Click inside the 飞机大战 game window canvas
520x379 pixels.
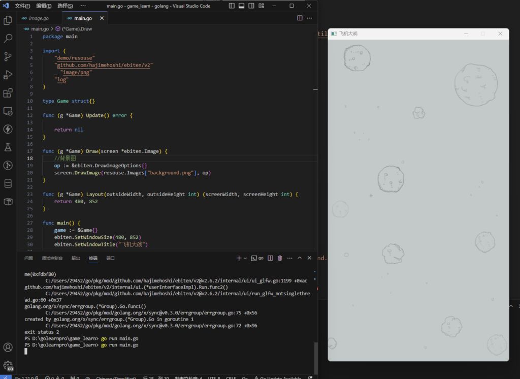(418, 203)
